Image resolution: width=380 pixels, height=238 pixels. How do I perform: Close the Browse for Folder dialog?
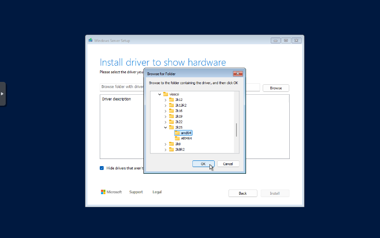pos(238,74)
